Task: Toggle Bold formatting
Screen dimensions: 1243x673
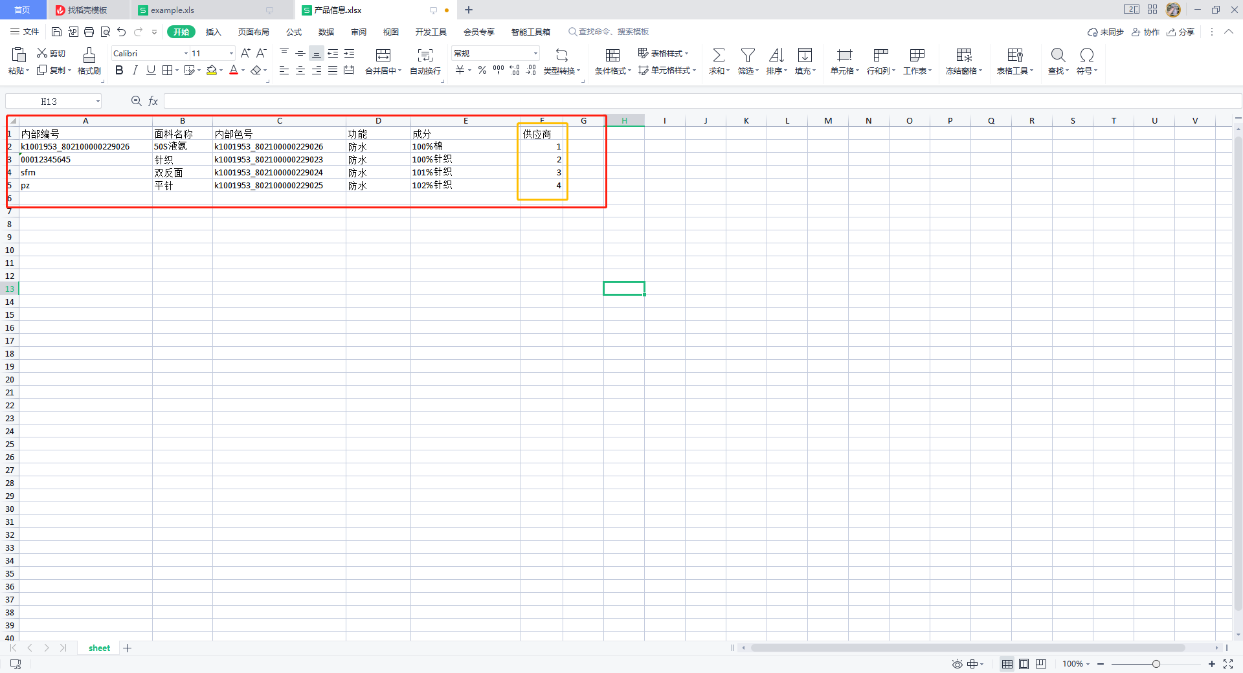Action: click(119, 71)
